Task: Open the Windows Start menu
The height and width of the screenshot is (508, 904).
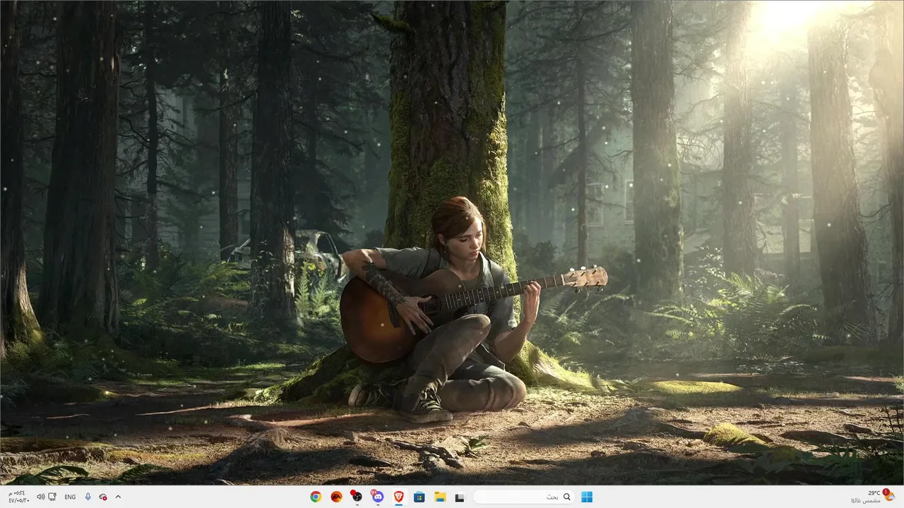Action: click(x=587, y=497)
